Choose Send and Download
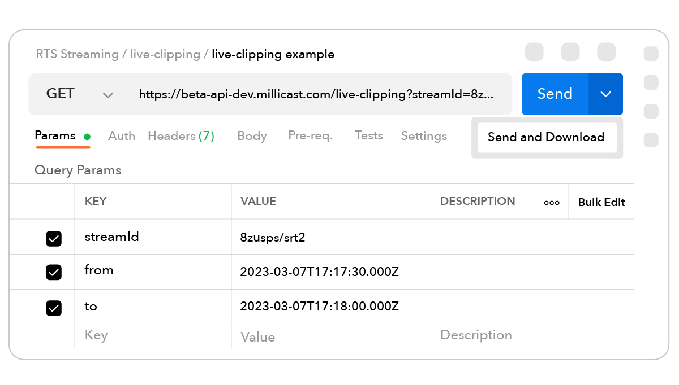The width and height of the screenshot is (679, 385). (546, 137)
